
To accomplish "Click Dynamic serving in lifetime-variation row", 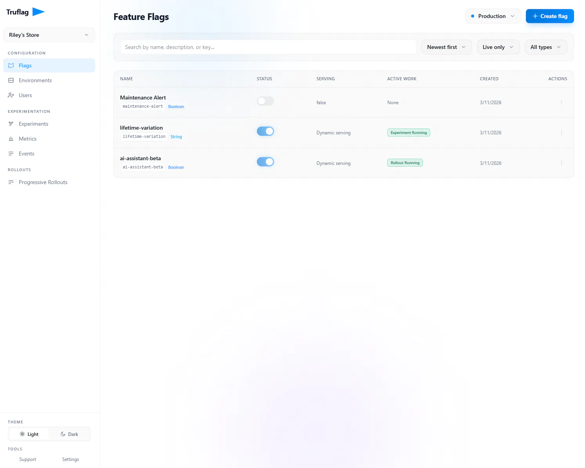I will [x=334, y=133].
